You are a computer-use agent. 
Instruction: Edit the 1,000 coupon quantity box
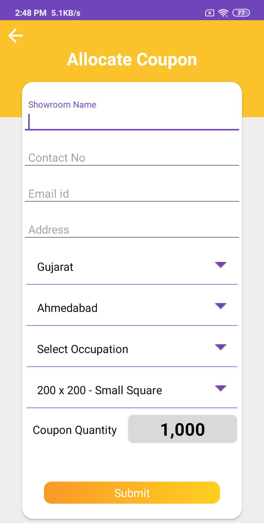pyautogui.click(x=182, y=429)
